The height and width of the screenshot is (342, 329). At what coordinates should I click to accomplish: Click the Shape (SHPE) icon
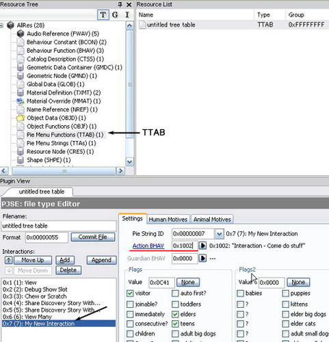pos(21,160)
